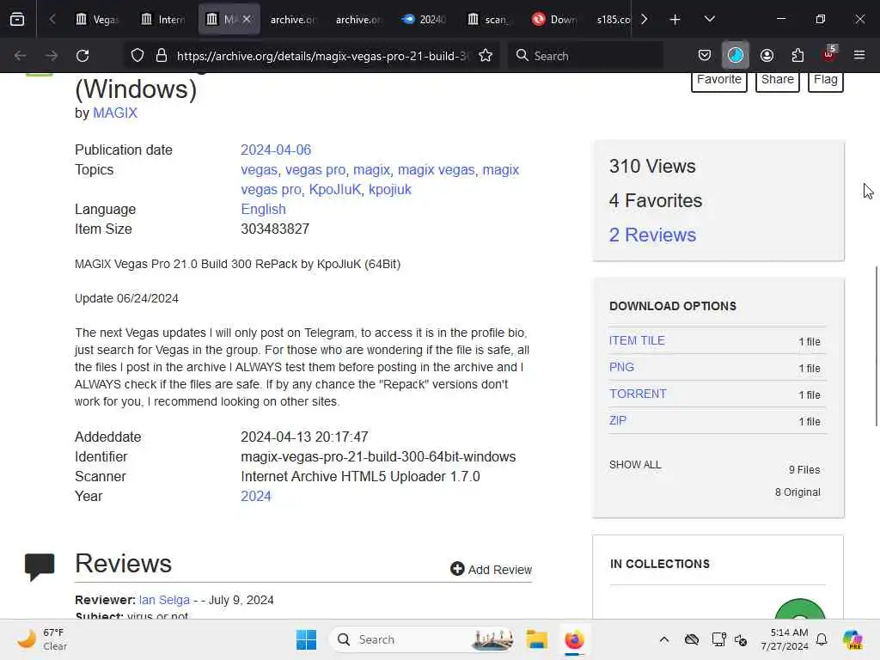Screen dimensions: 880x660
Task: Select the Item Size value 303483827
Action: (x=275, y=229)
